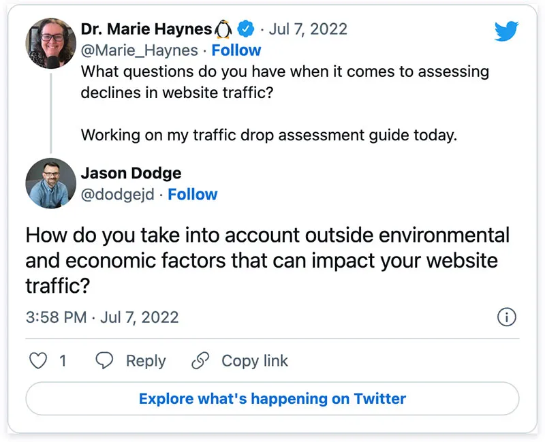Like the tweet with the heart icon
The image size is (545, 442).
[38, 360]
